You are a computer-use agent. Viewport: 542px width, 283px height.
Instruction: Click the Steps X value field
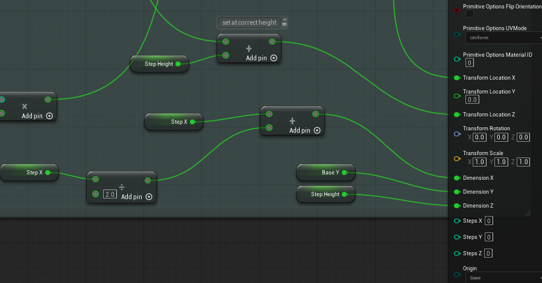click(489, 221)
